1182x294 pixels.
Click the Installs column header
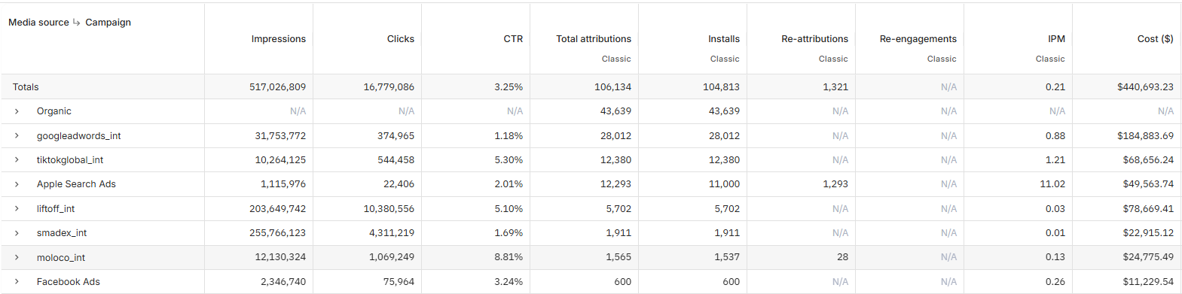(724, 39)
